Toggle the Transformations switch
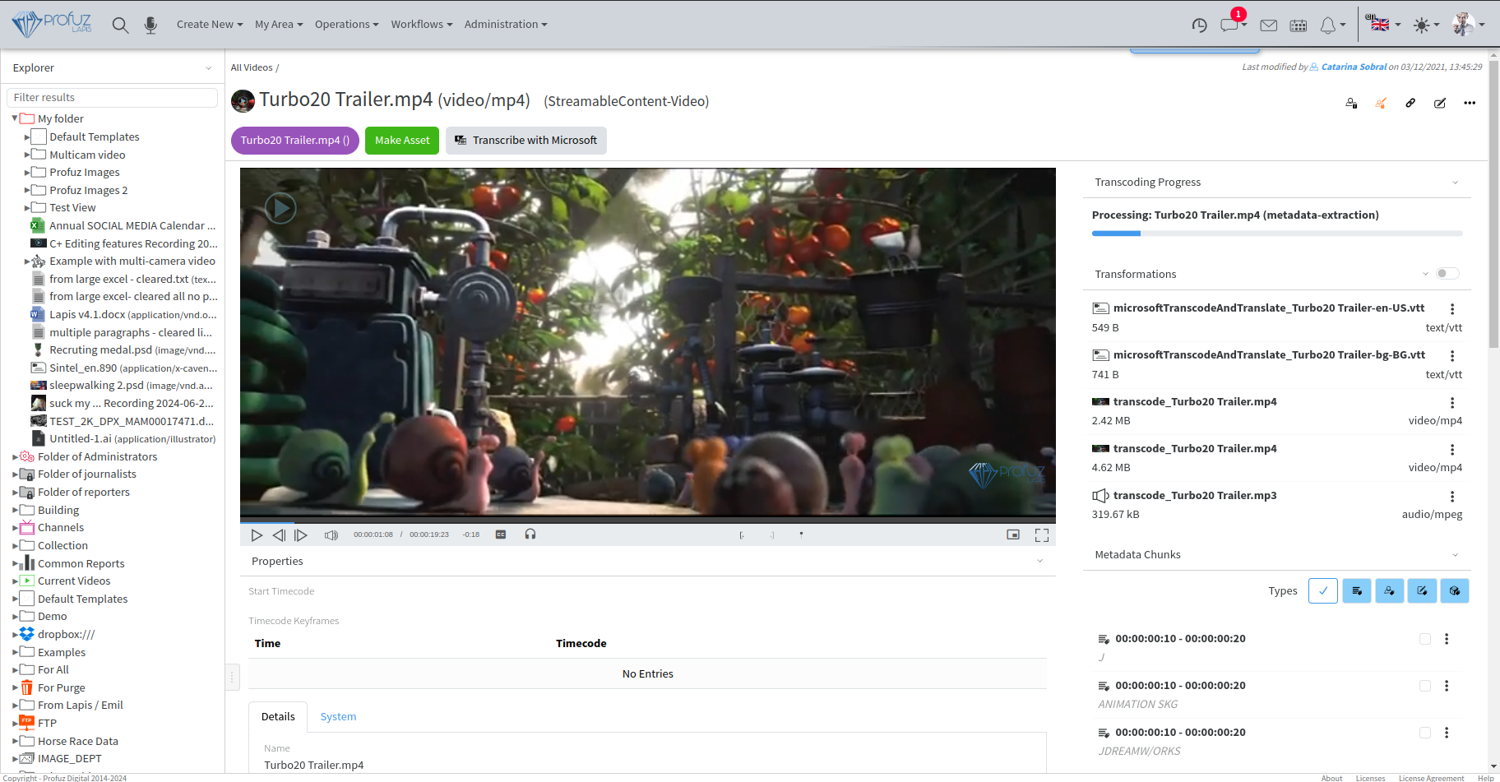 pyautogui.click(x=1447, y=274)
